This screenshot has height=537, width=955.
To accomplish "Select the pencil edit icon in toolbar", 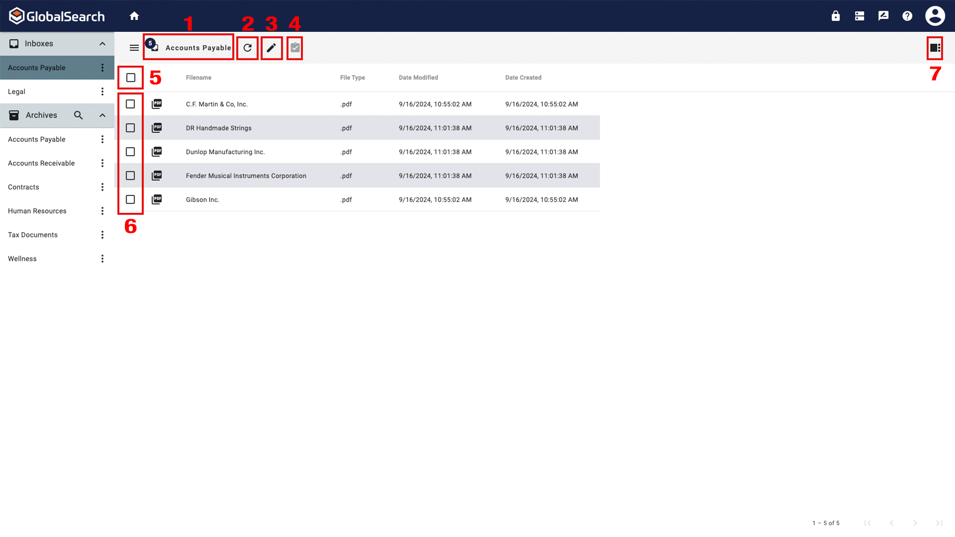I will 272,48.
